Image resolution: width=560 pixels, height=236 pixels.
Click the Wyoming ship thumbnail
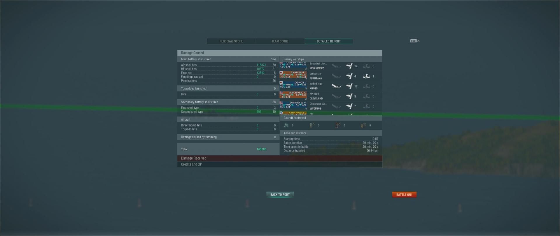293,105
